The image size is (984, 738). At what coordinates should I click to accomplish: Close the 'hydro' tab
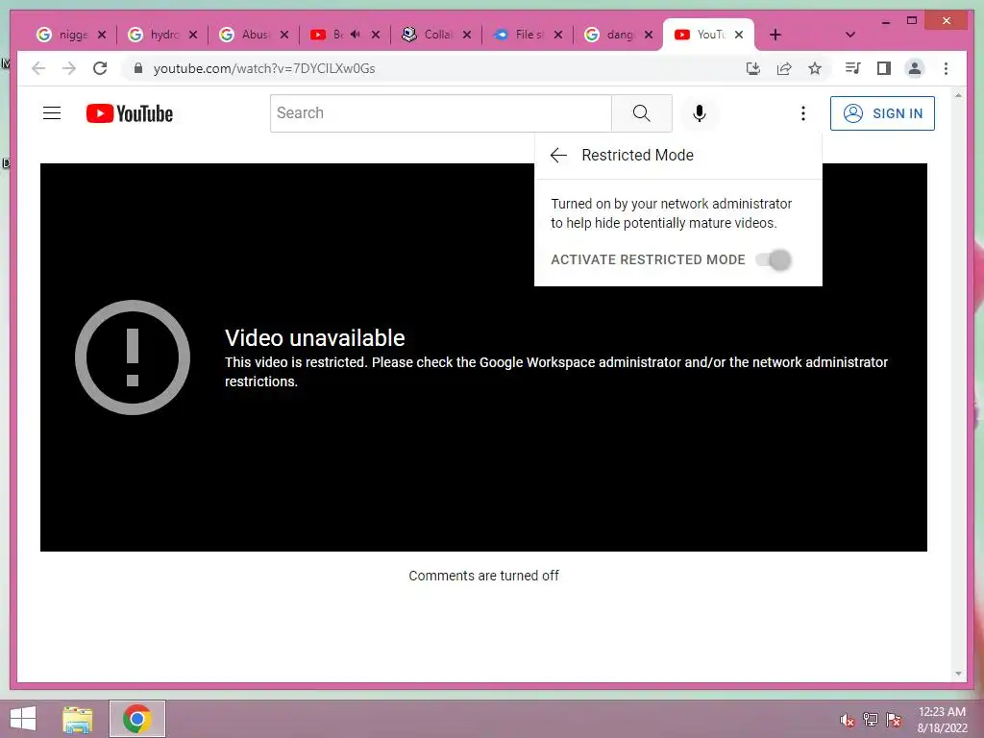(193, 35)
